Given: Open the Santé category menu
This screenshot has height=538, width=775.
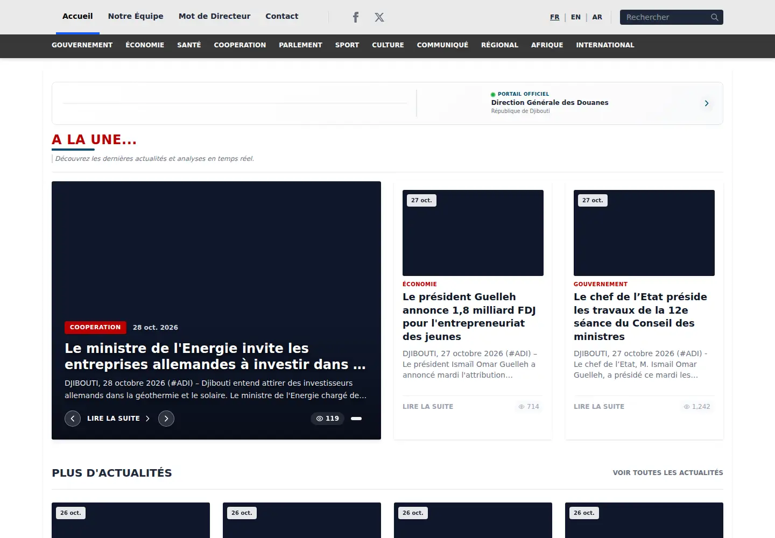Looking at the screenshot, I should tap(189, 45).
